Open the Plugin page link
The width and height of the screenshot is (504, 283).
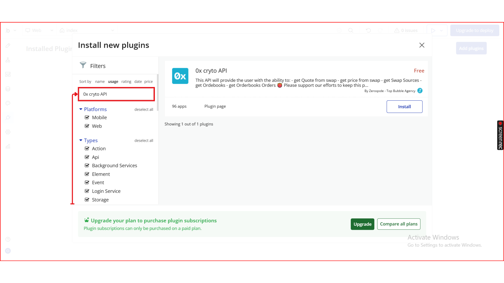click(215, 106)
